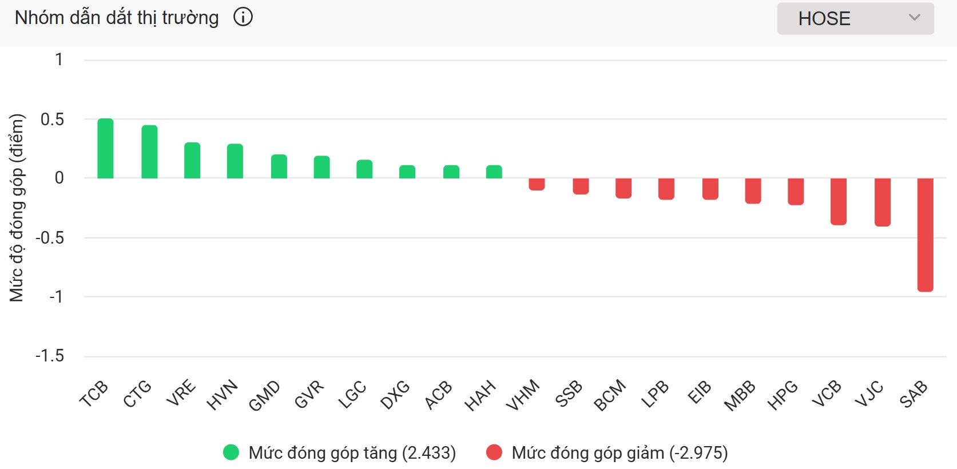Select the TCB green bar

coord(105,149)
